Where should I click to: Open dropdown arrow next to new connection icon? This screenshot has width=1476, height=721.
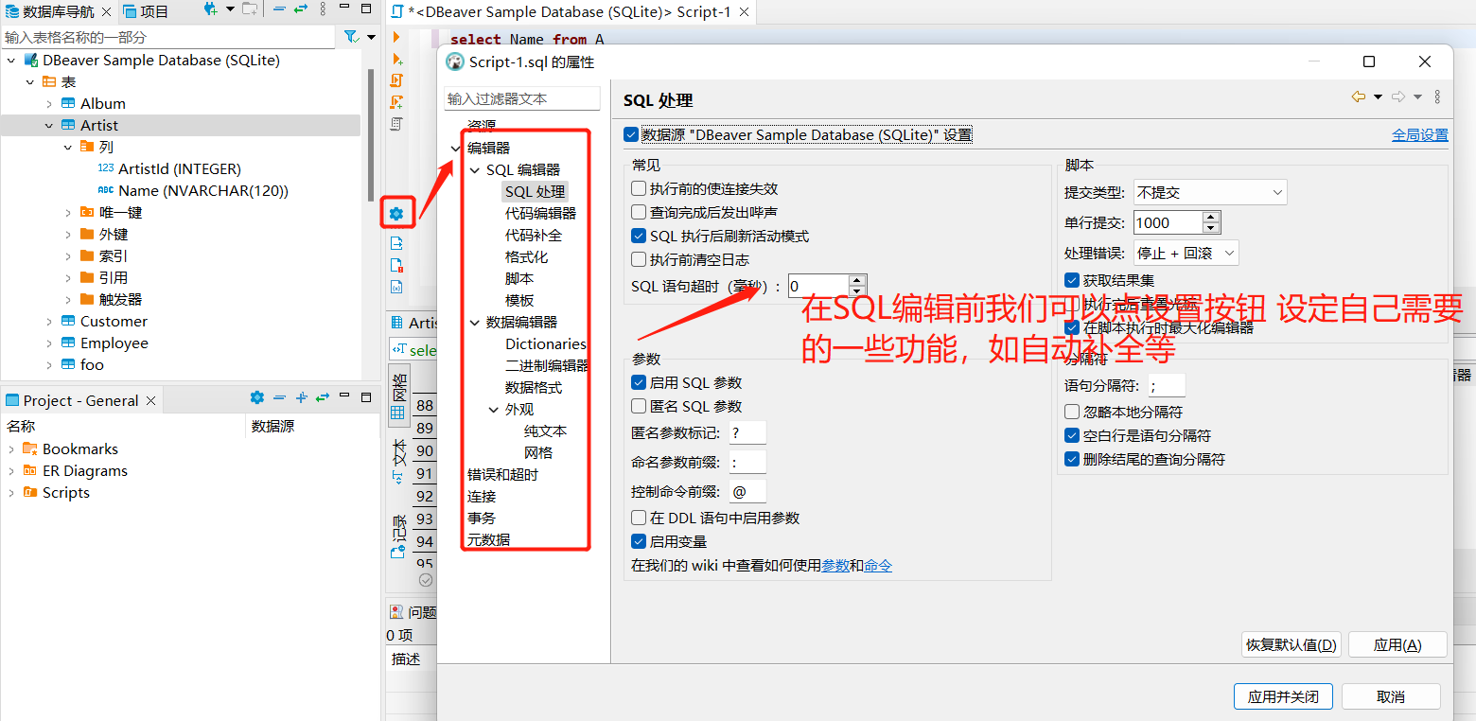[x=230, y=10]
